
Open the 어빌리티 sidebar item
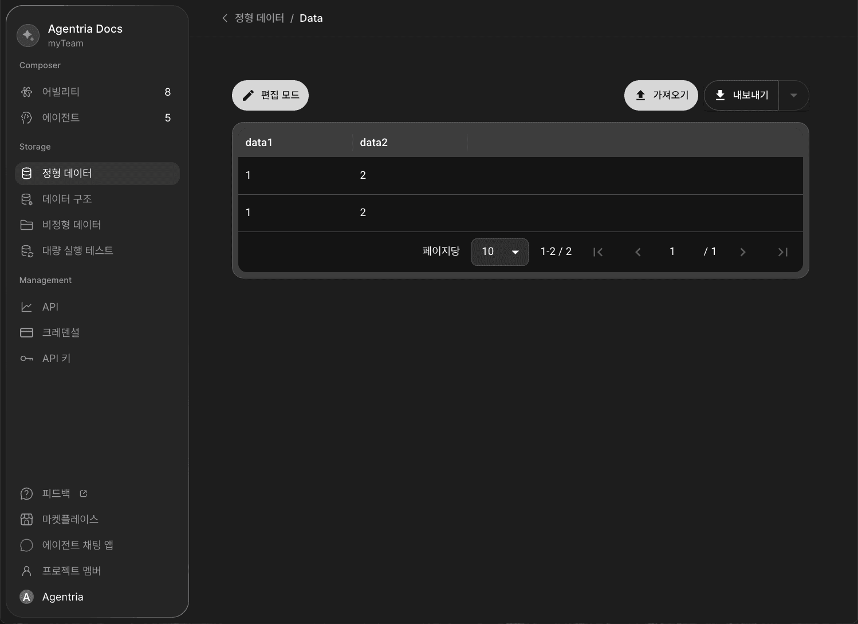pyautogui.click(x=97, y=92)
